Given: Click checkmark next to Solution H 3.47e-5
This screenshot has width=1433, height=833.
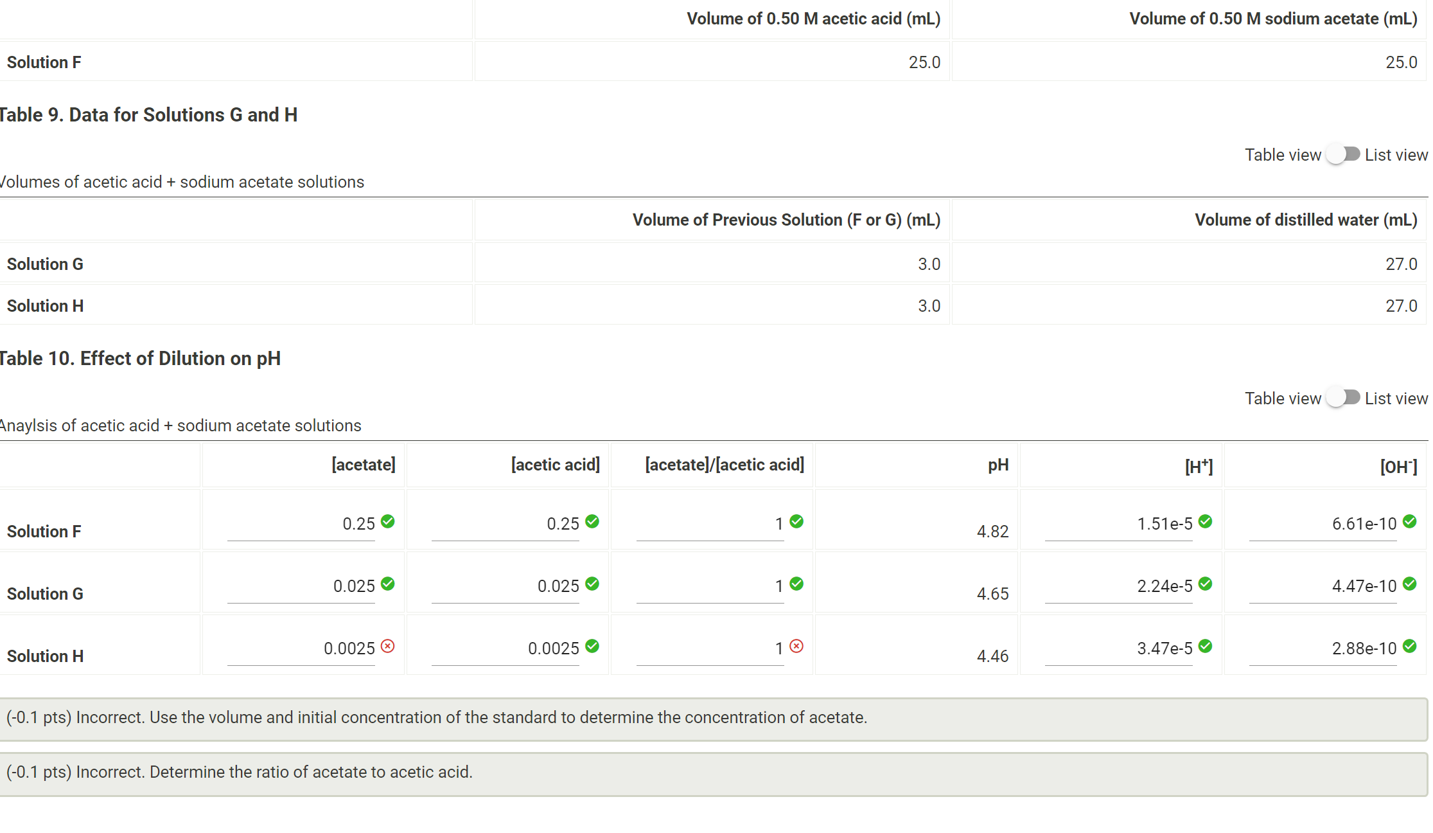Looking at the screenshot, I should (x=1205, y=646).
